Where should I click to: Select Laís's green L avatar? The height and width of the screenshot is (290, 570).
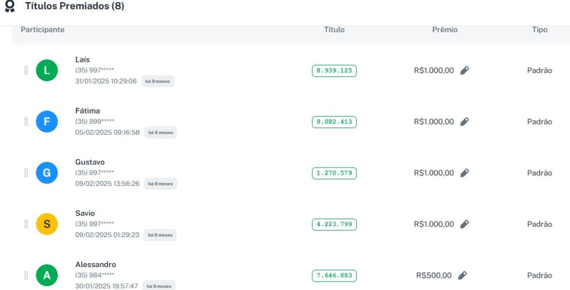(x=47, y=71)
